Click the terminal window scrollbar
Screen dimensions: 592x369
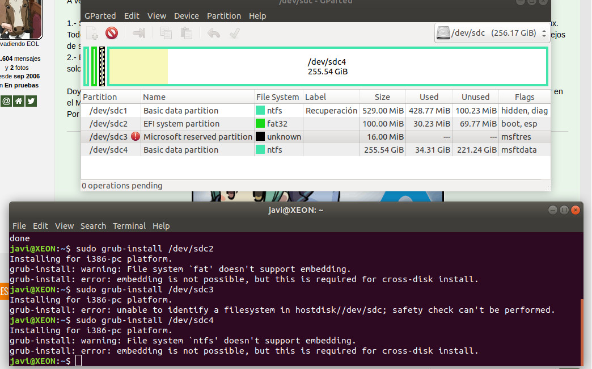[x=581, y=333]
